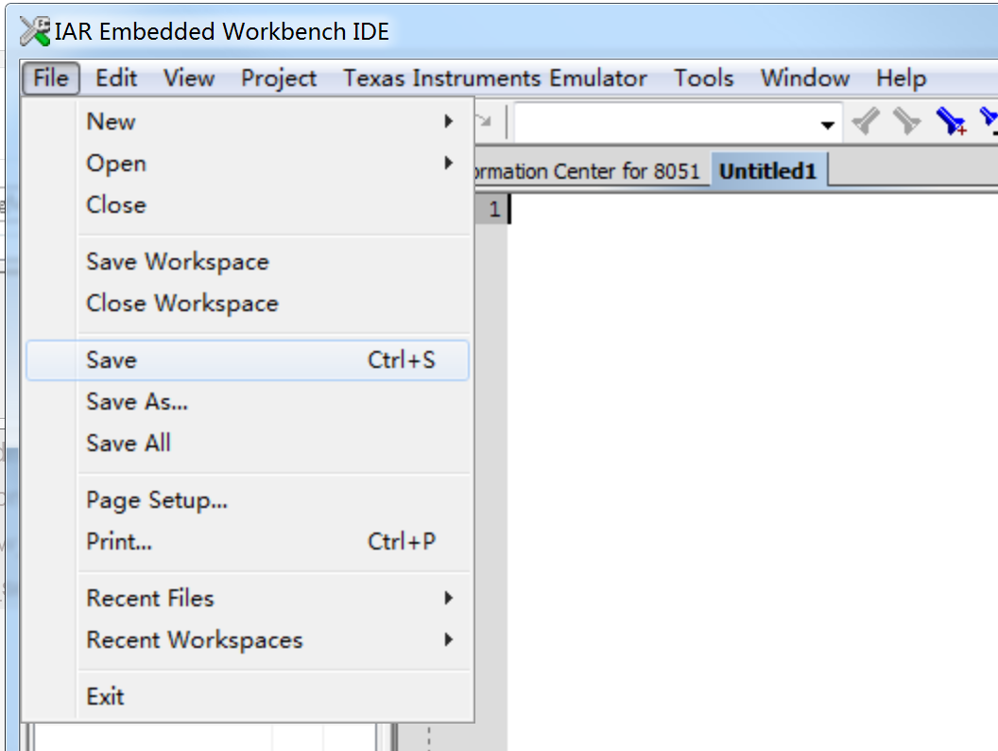The image size is (998, 751).
Task: Click the Find Next toolbar icon
Action: [x=906, y=120]
